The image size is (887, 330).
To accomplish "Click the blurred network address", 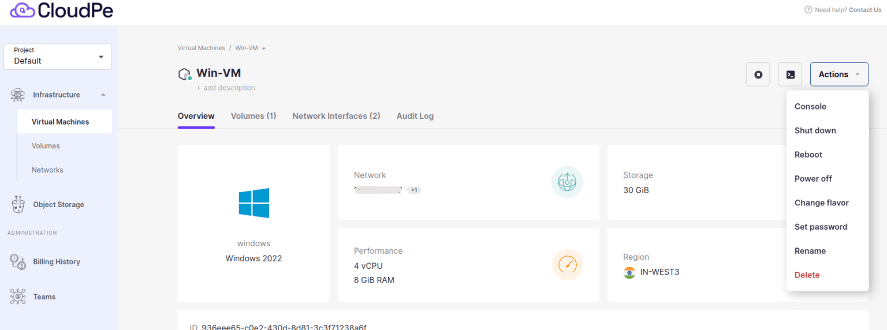I will tap(378, 190).
